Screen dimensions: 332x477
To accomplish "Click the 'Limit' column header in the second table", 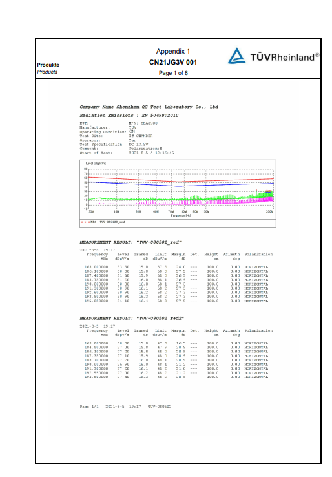I will (161, 330).
